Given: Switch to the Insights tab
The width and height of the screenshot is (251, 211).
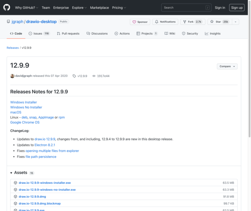Looking at the screenshot, I should click(x=213, y=33).
